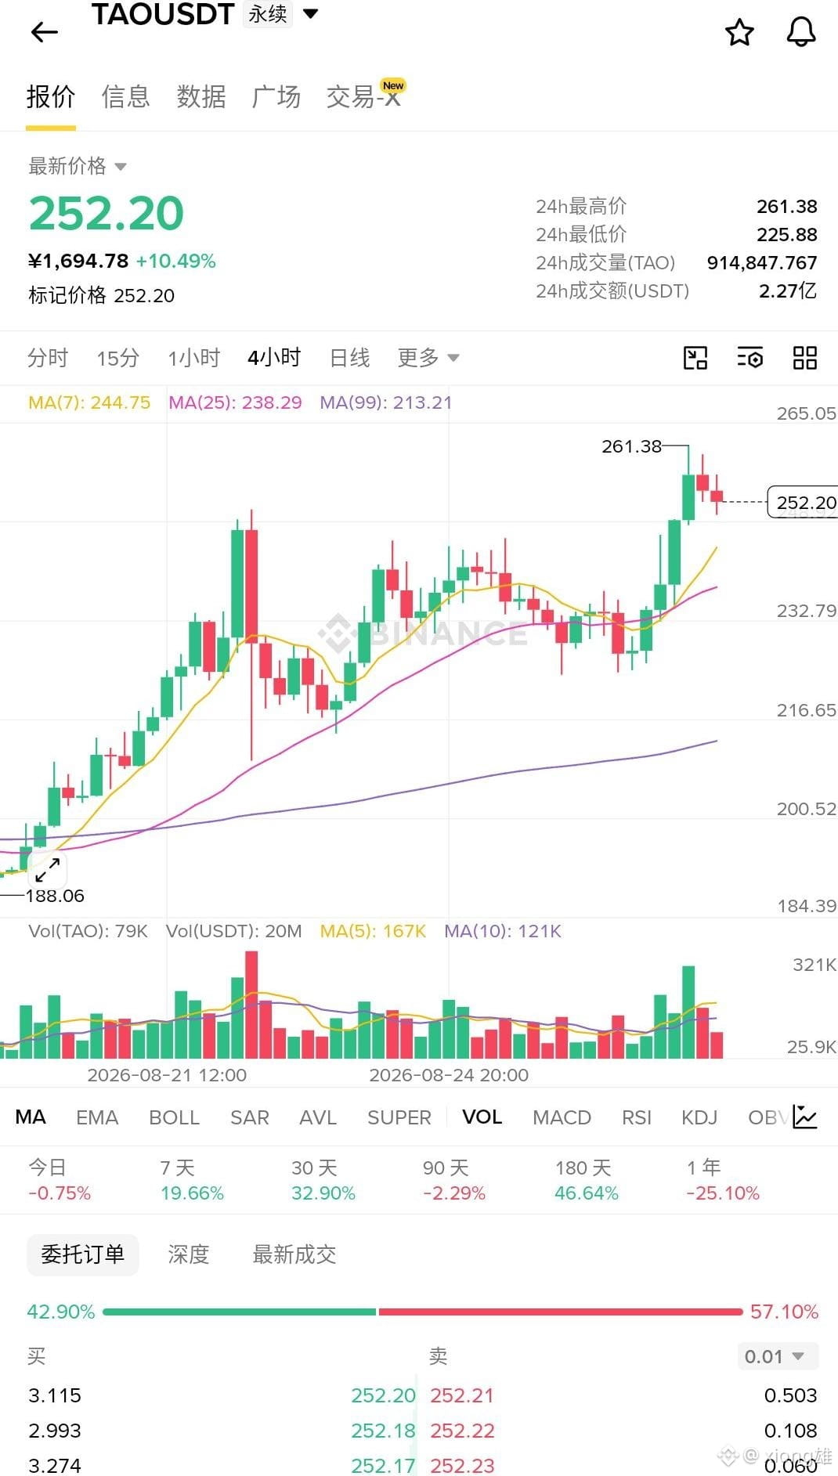Open price alert bell icon
Viewport: 838px width, 1476px height.
coord(801,32)
